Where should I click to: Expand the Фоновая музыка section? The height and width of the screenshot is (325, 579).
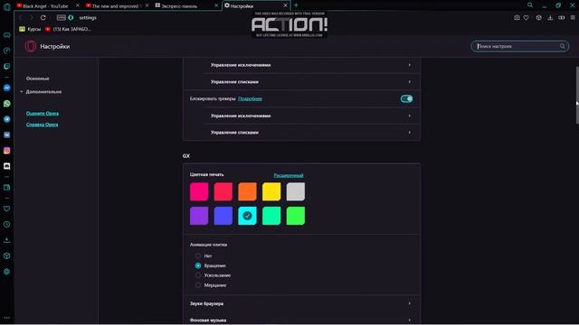click(301, 320)
